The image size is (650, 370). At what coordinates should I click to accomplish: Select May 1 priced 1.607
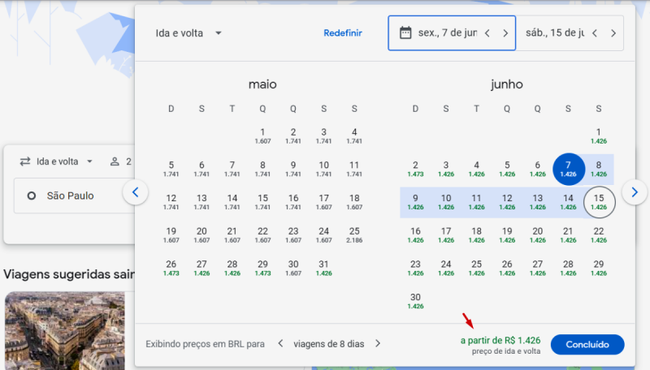(262, 136)
